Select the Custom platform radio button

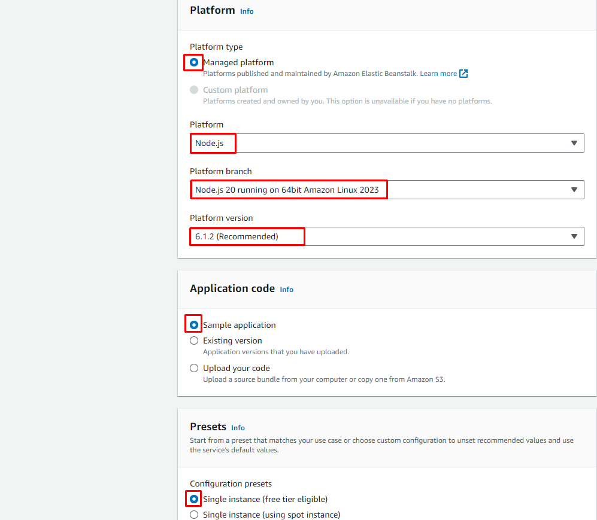tap(194, 90)
